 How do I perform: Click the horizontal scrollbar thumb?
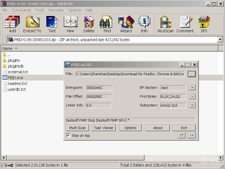(x=76, y=157)
